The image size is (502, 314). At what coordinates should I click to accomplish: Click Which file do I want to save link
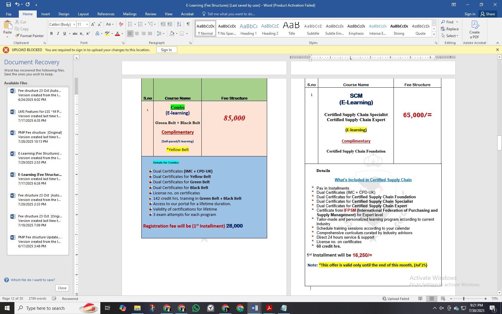[33, 280]
